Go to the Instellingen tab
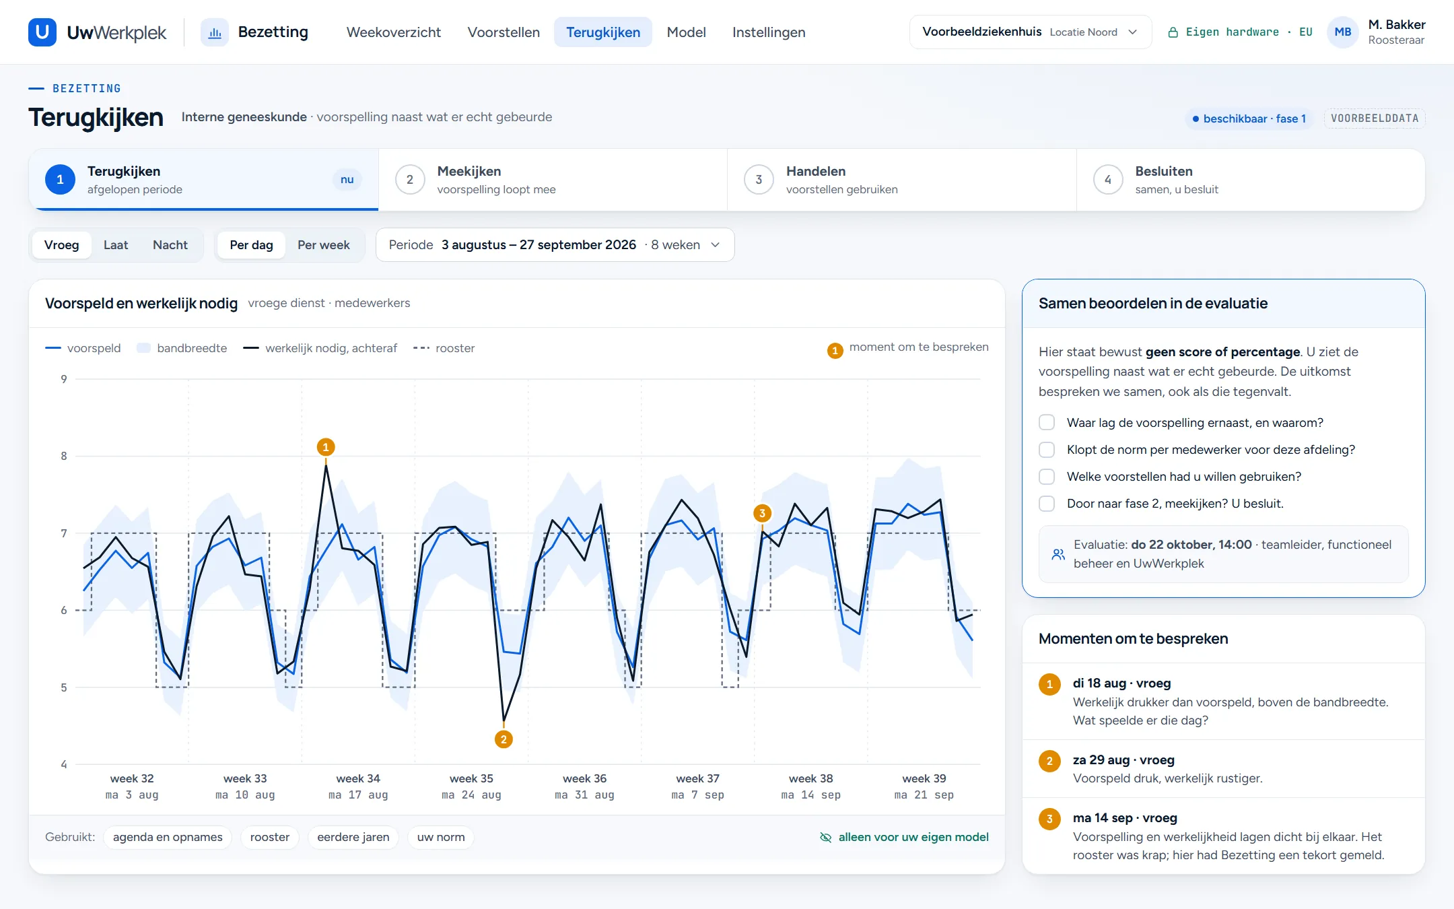The height and width of the screenshot is (909, 1454). [x=769, y=32]
